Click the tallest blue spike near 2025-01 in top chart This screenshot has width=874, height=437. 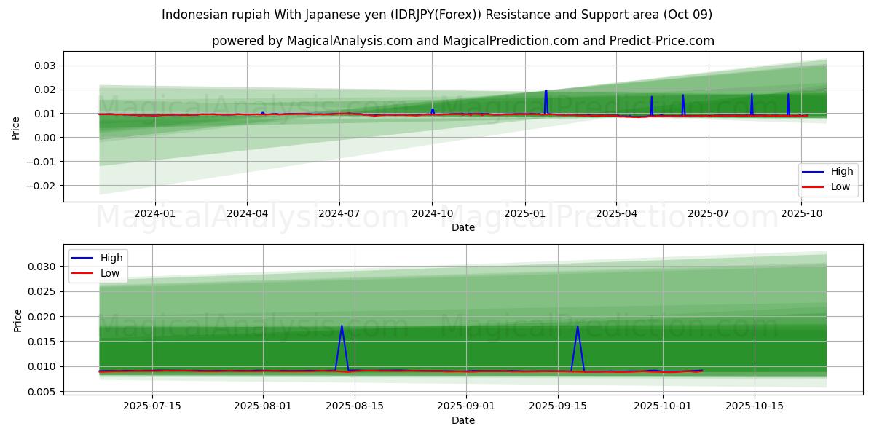[x=546, y=91]
